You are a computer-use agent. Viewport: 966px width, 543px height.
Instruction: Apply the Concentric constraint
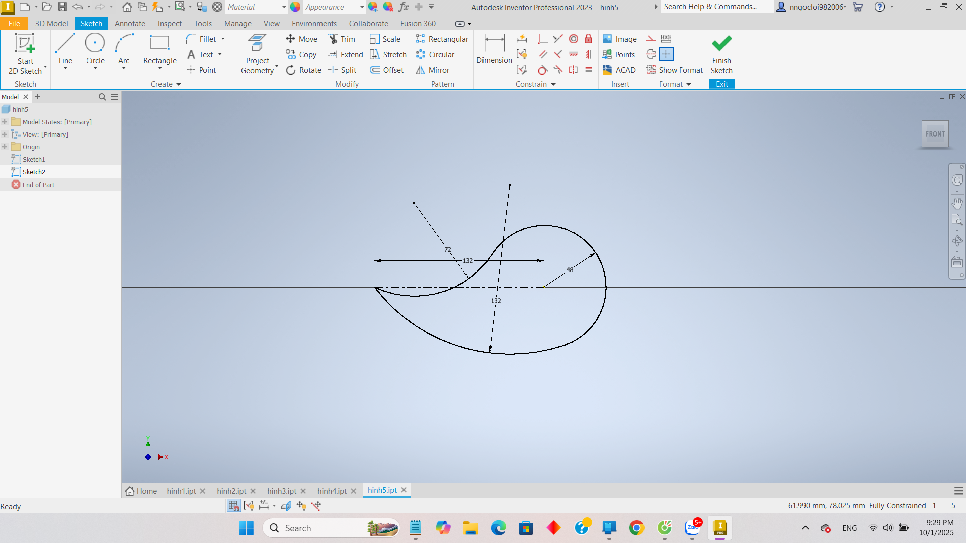click(x=574, y=39)
